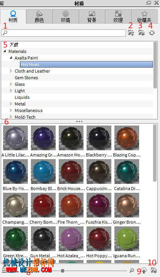Switch to the 环境 (Environment) tab
160x277 pixels.
pyautogui.click(x=66, y=16)
